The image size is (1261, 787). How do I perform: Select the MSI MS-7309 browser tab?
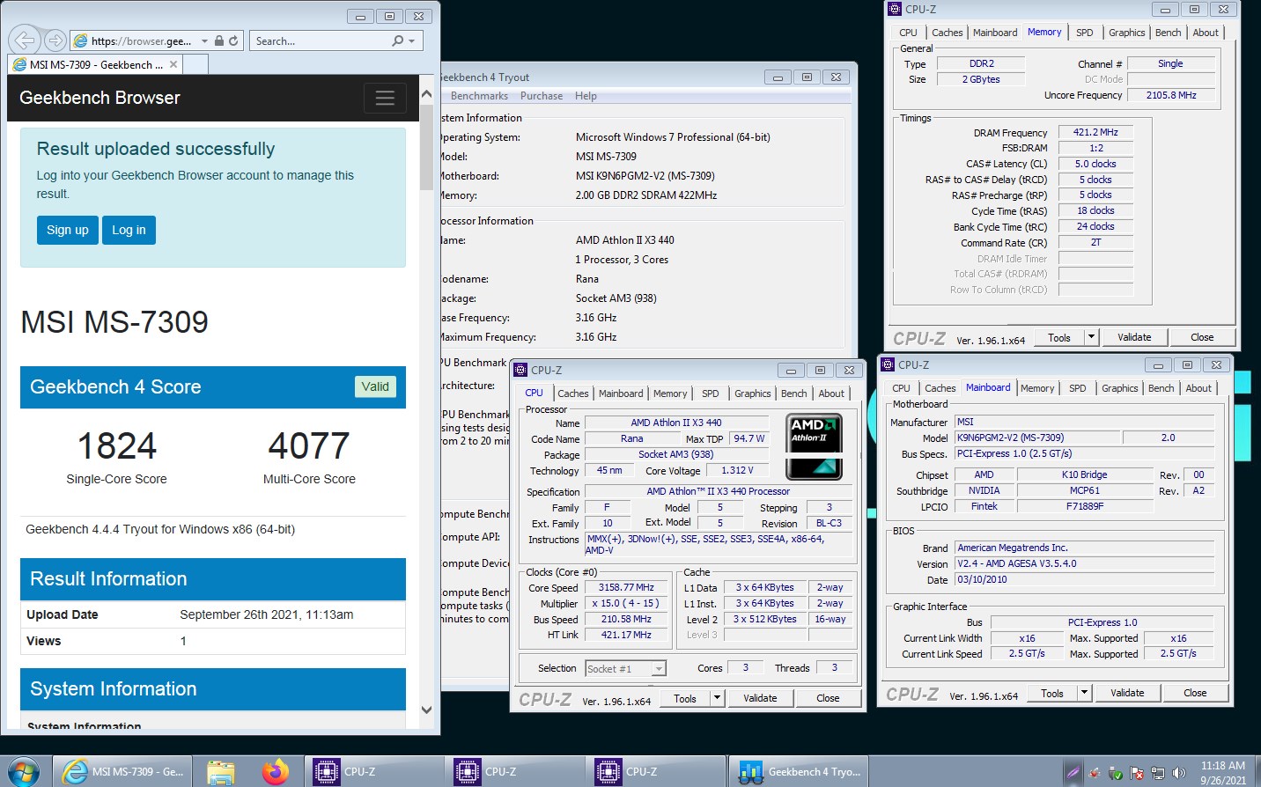95,64
